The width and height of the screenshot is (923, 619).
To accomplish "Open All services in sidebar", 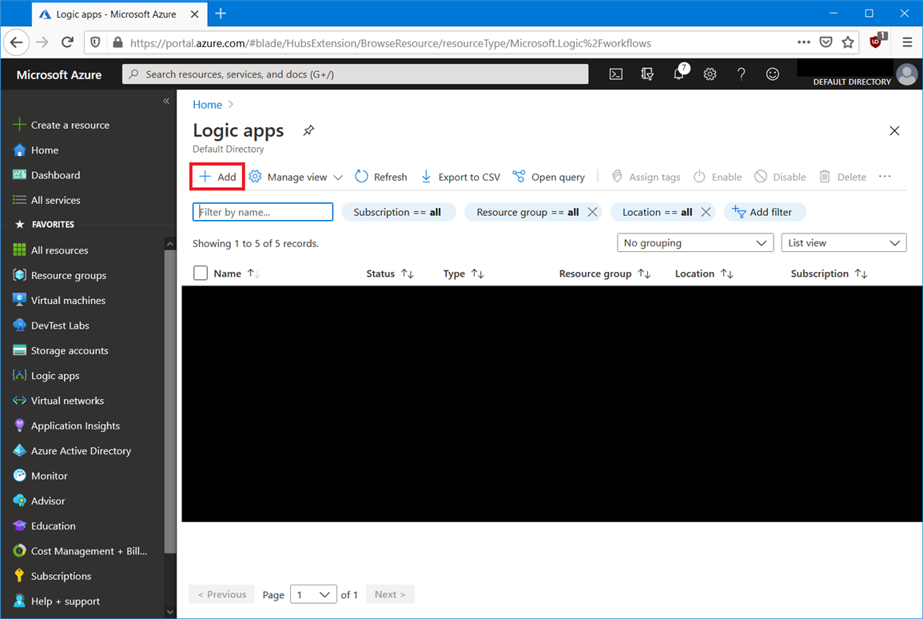I will tap(46, 200).
